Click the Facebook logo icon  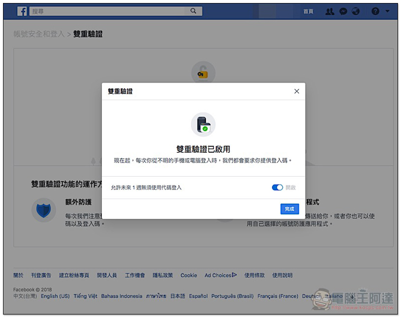pos(22,11)
